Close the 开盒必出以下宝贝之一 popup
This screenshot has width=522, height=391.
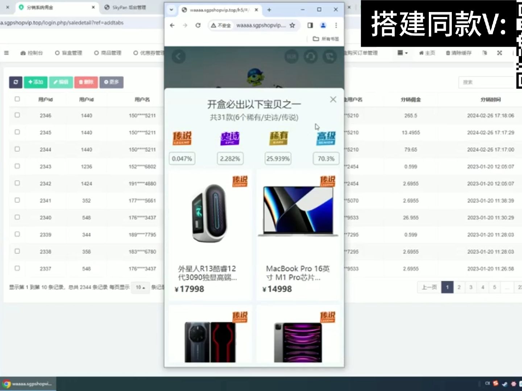point(333,99)
